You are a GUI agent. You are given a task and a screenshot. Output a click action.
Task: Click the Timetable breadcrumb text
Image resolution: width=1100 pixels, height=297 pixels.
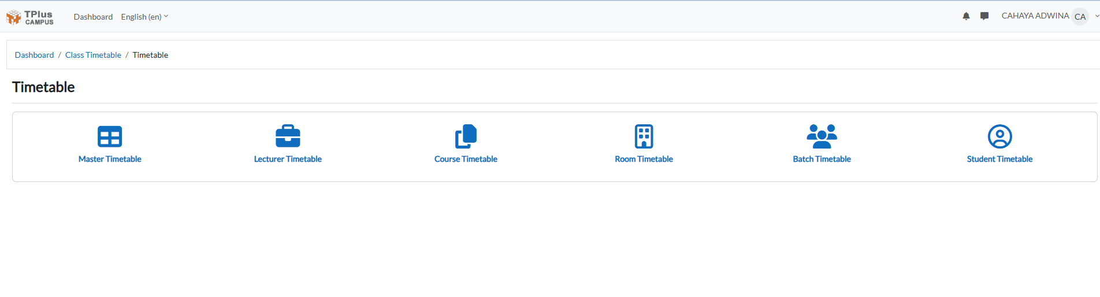pos(150,55)
